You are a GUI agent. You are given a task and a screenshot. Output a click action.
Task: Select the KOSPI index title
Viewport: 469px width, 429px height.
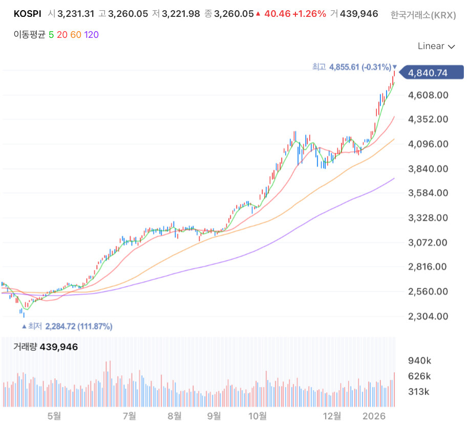pos(28,14)
